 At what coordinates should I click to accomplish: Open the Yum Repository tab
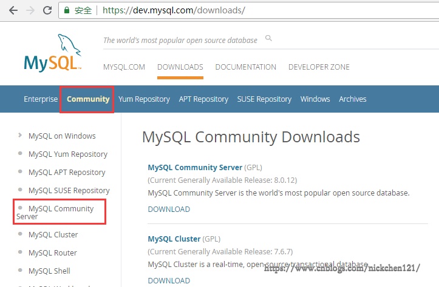pos(144,99)
